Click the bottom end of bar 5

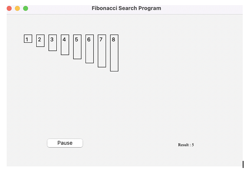pyautogui.click(x=77, y=57)
